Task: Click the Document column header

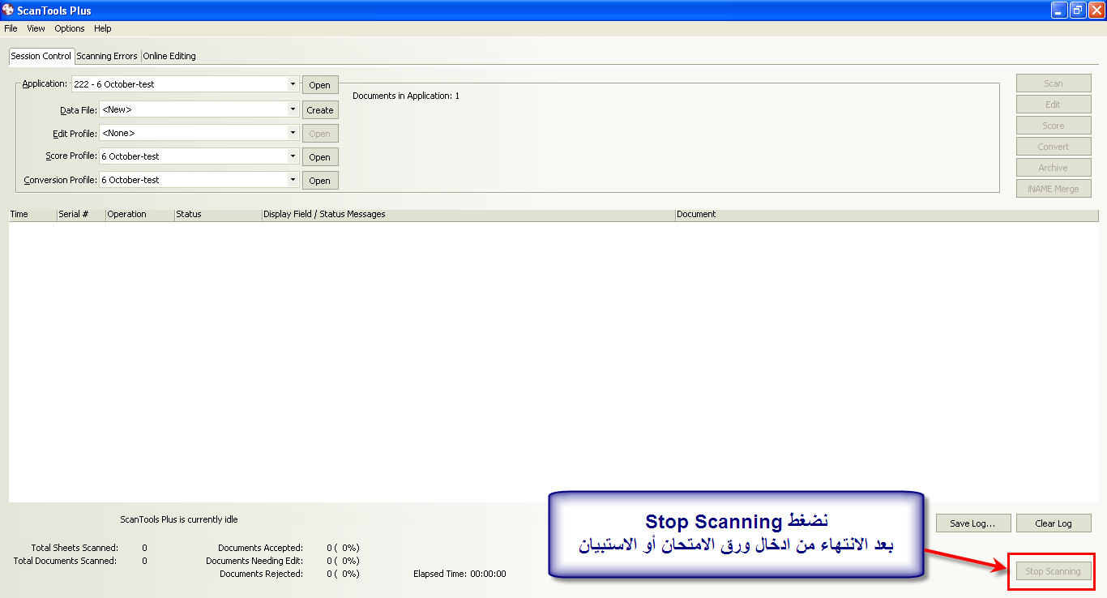Action: click(x=887, y=215)
